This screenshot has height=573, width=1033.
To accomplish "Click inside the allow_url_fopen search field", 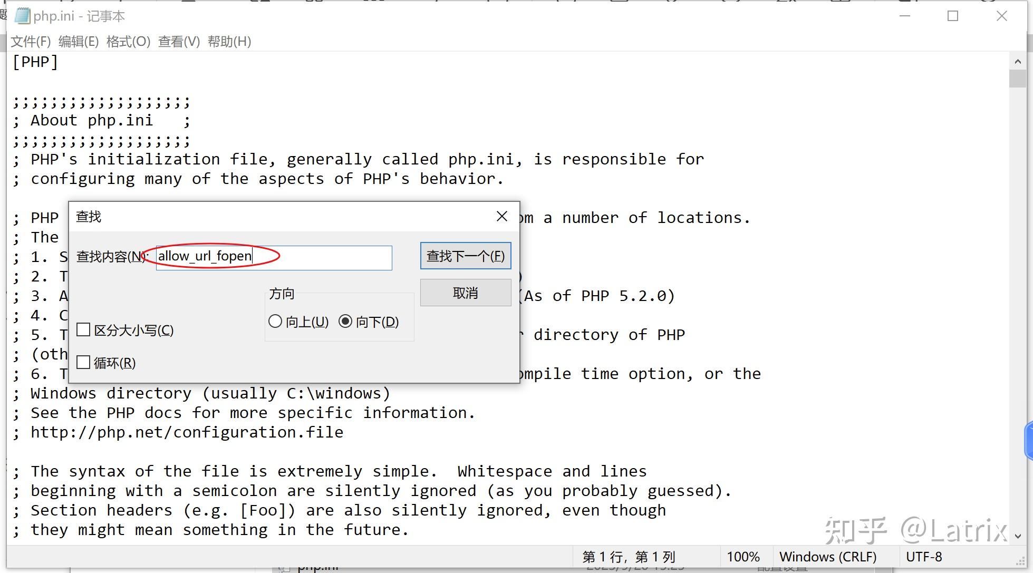I will coord(273,258).
